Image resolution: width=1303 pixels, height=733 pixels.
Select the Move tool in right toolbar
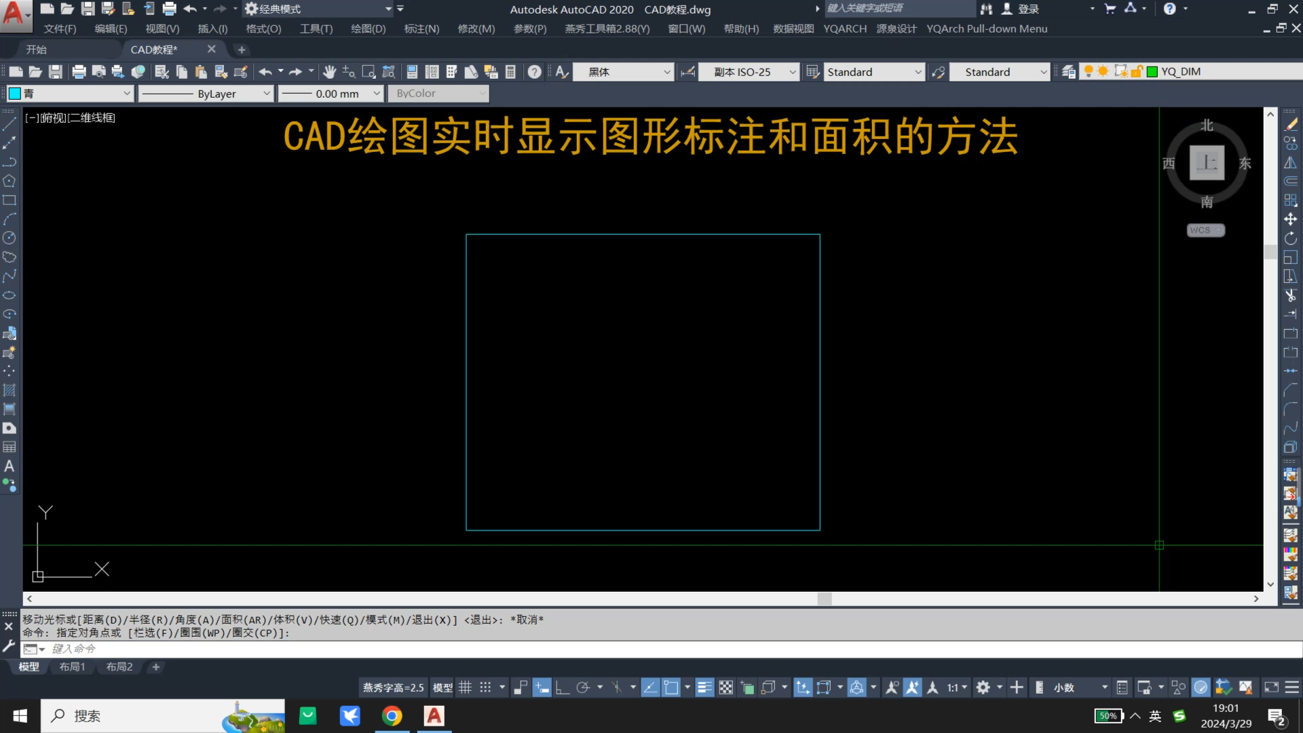pos(1290,219)
